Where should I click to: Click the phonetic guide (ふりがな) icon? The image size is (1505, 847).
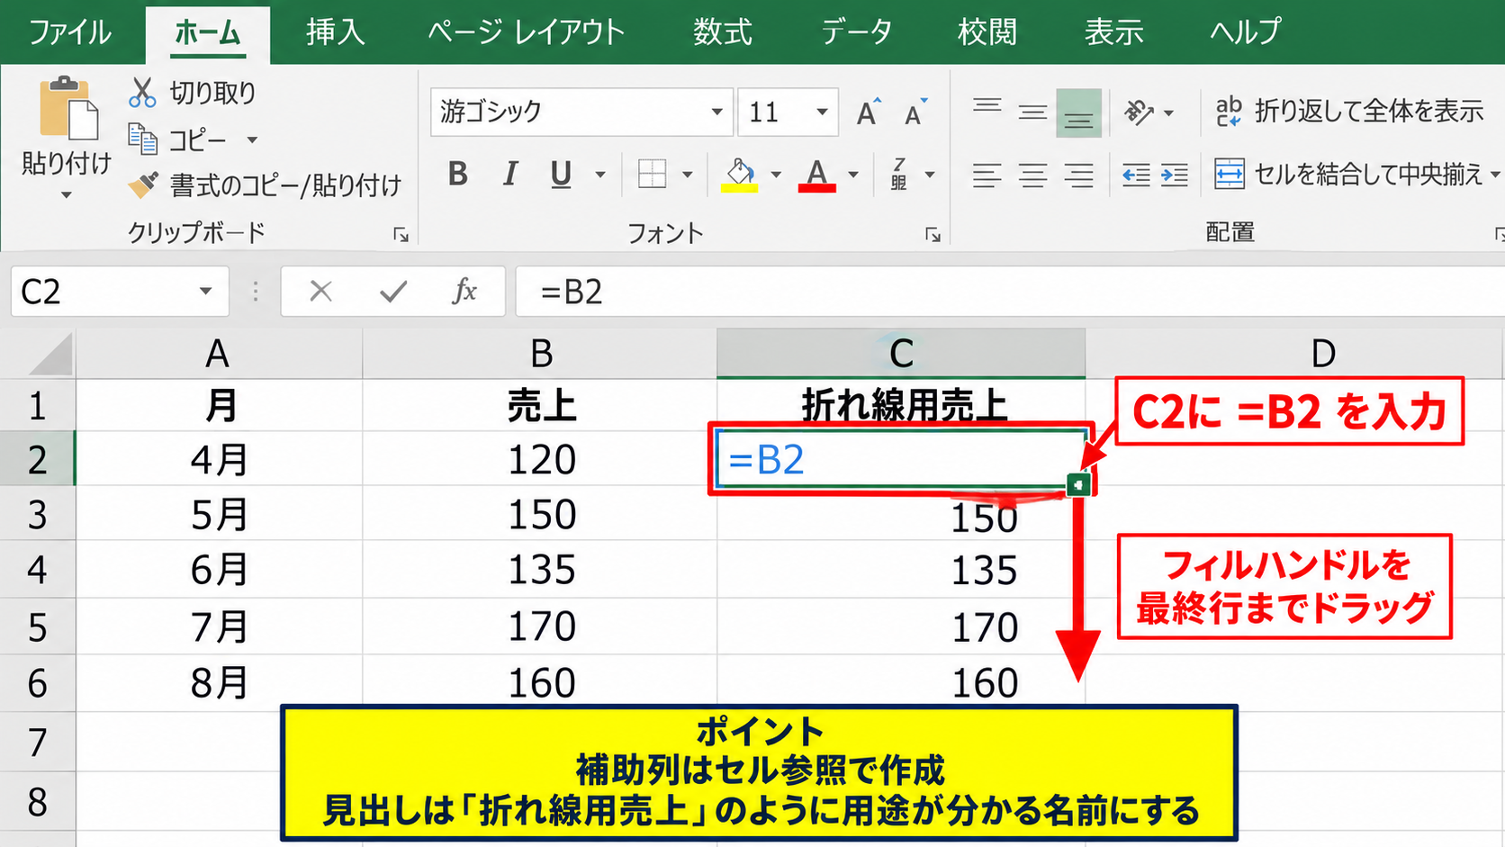[898, 174]
